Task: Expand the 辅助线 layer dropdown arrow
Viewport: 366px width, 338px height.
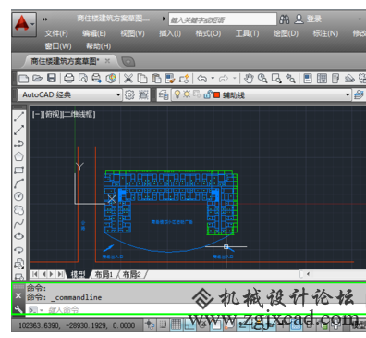Action: (x=348, y=94)
